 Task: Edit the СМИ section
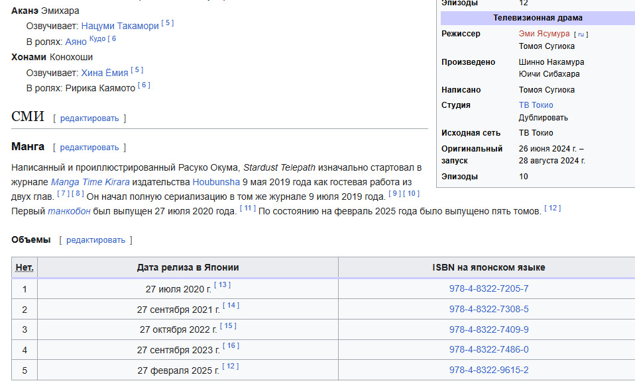click(x=89, y=118)
